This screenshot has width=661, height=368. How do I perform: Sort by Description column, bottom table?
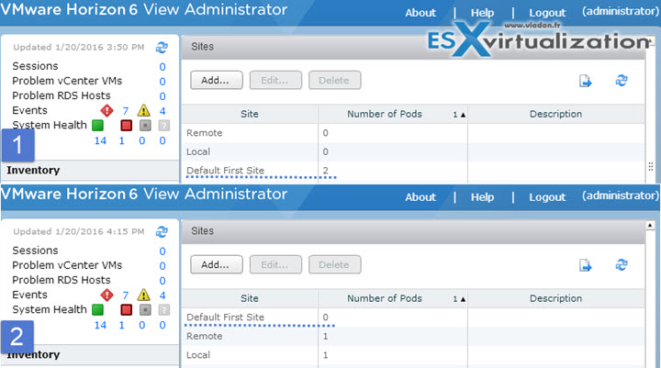tap(555, 298)
